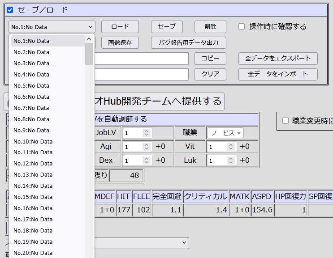333x258 pixels.
Task: Pick No.20:No Data in the list
Action: [33, 253]
